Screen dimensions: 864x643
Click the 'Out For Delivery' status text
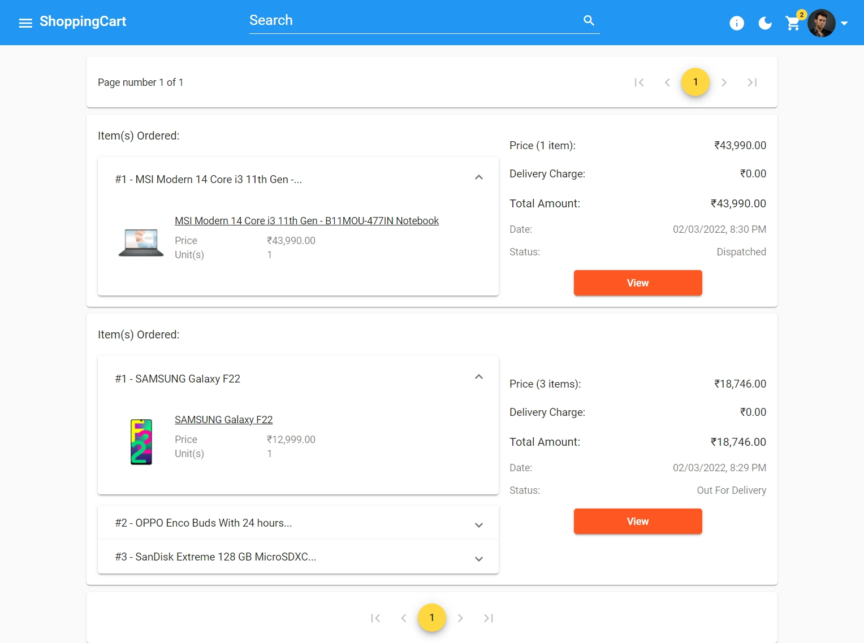click(732, 490)
